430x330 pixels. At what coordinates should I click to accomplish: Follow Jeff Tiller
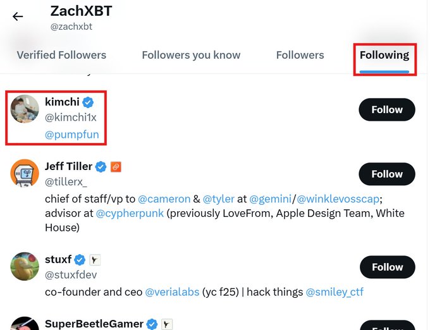[387, 174]
